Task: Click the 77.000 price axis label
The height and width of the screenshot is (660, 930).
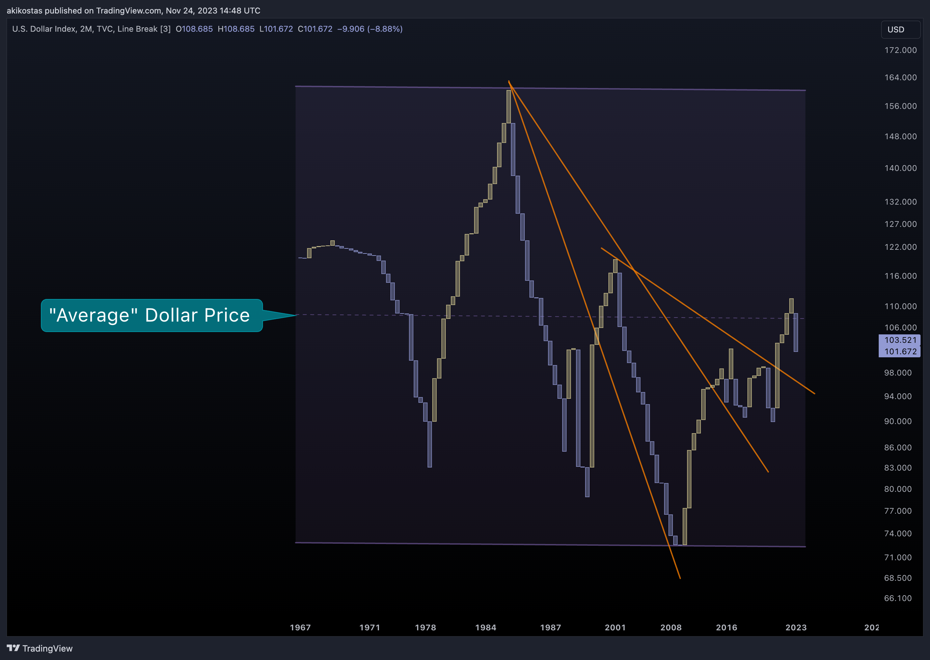Action: coord(898,511)
